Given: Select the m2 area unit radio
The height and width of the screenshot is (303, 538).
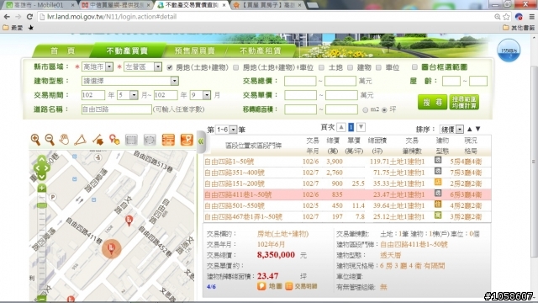Looking at the screenshot, I should click(365, 110).
